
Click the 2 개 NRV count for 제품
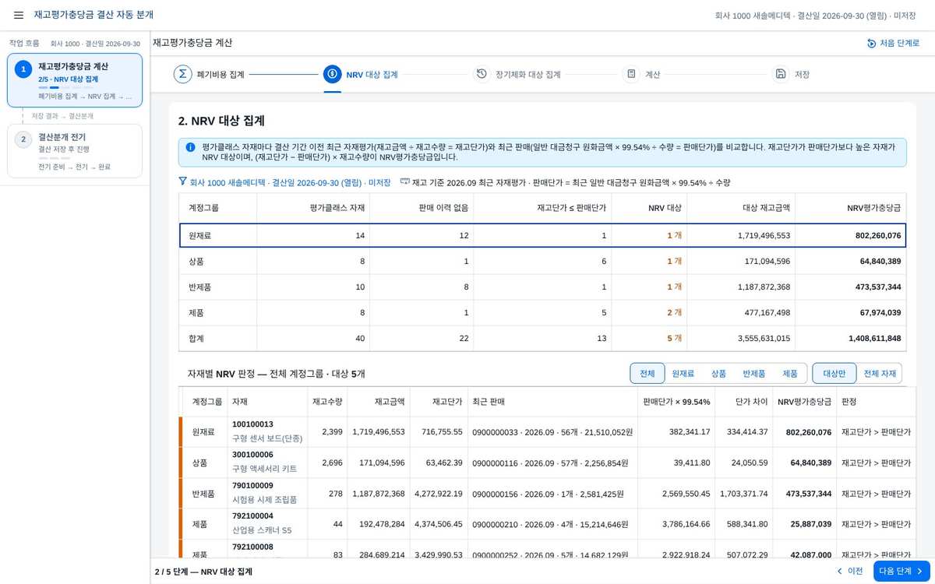click(674, 312)
